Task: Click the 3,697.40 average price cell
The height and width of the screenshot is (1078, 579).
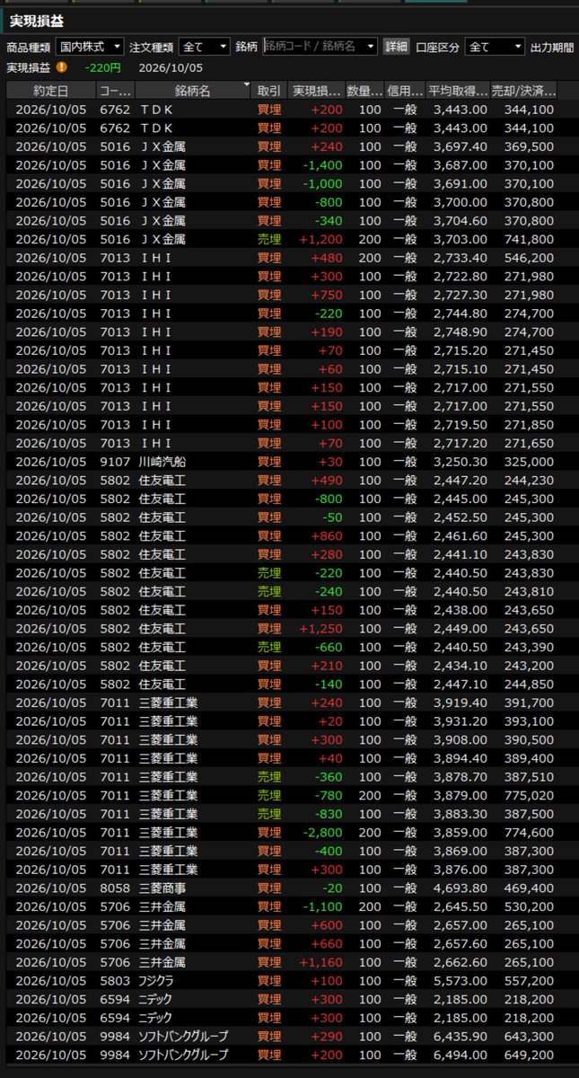Action: point(460,146)
